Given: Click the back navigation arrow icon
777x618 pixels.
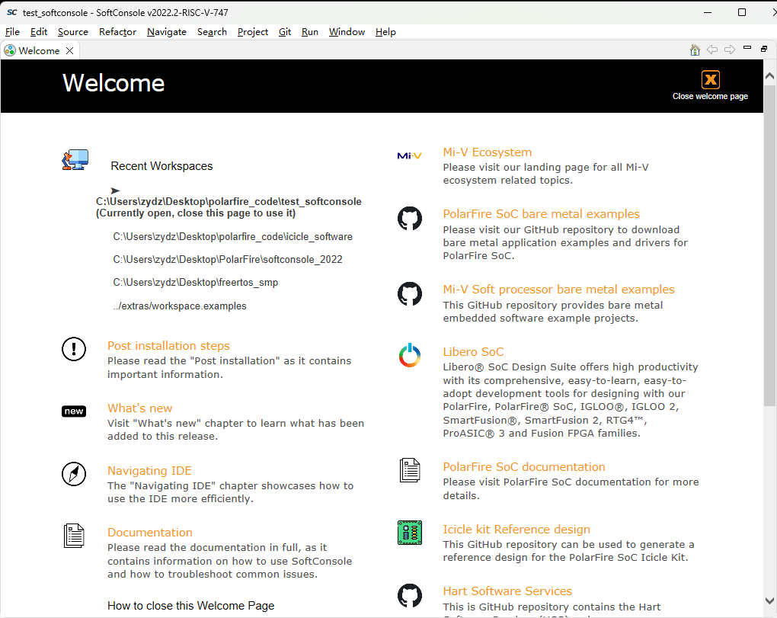Looking at the screenshot, I should coord(712,50).
